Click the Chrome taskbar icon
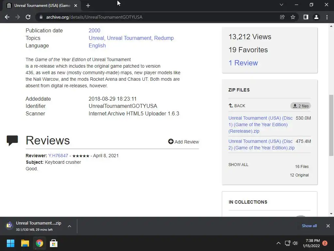This screenshot has height=251, width=334. click(39, 243)
